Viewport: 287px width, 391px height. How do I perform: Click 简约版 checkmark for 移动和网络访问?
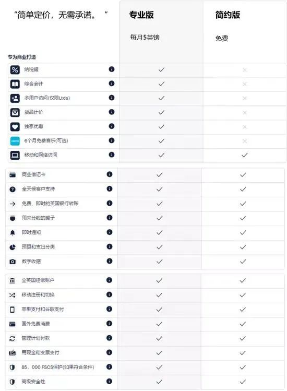click(x=245, y=155)
